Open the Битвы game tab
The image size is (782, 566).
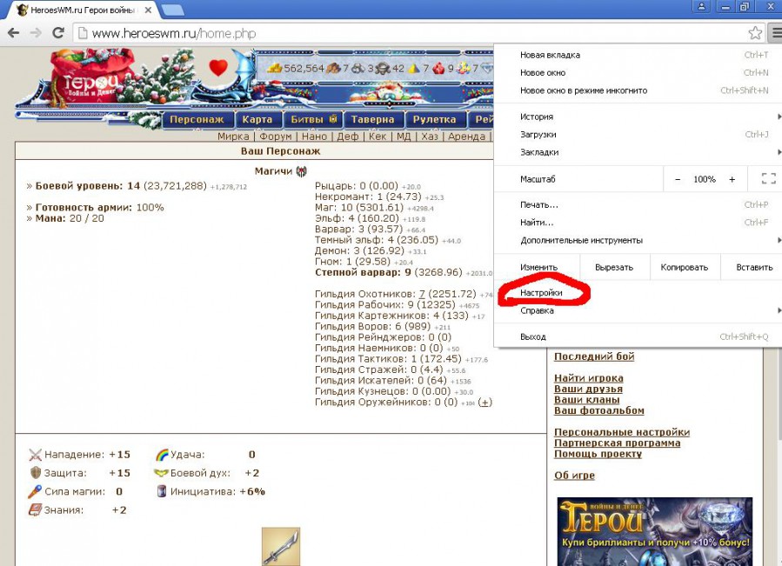pos(313,119)
